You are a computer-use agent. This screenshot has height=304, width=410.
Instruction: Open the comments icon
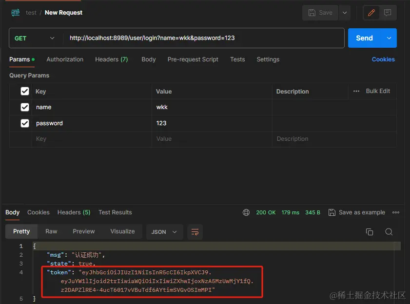pos(388,13)
